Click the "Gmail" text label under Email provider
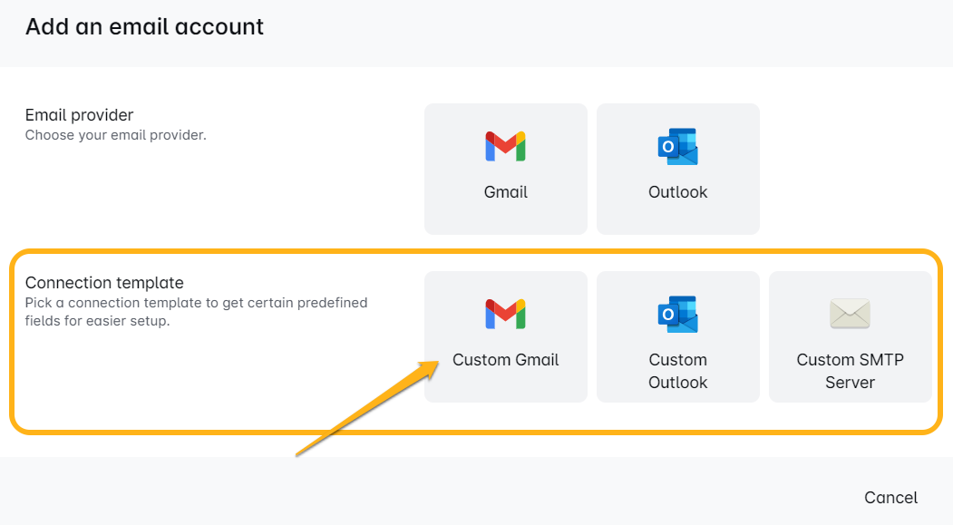Viewport: 953px width, 525px height. (x=506, y=192)
